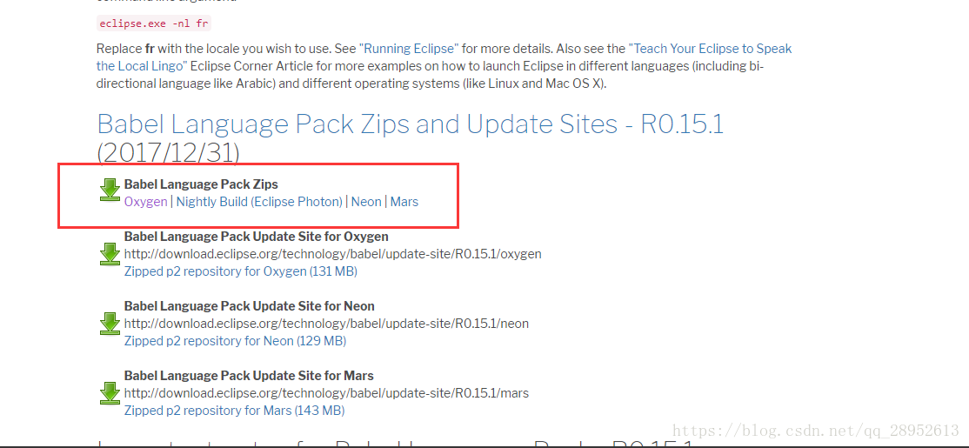Screen dimensions: 969x448
Task: Click "Babel Language Pack Update Site for Mars" title
Action: (249, 375)
